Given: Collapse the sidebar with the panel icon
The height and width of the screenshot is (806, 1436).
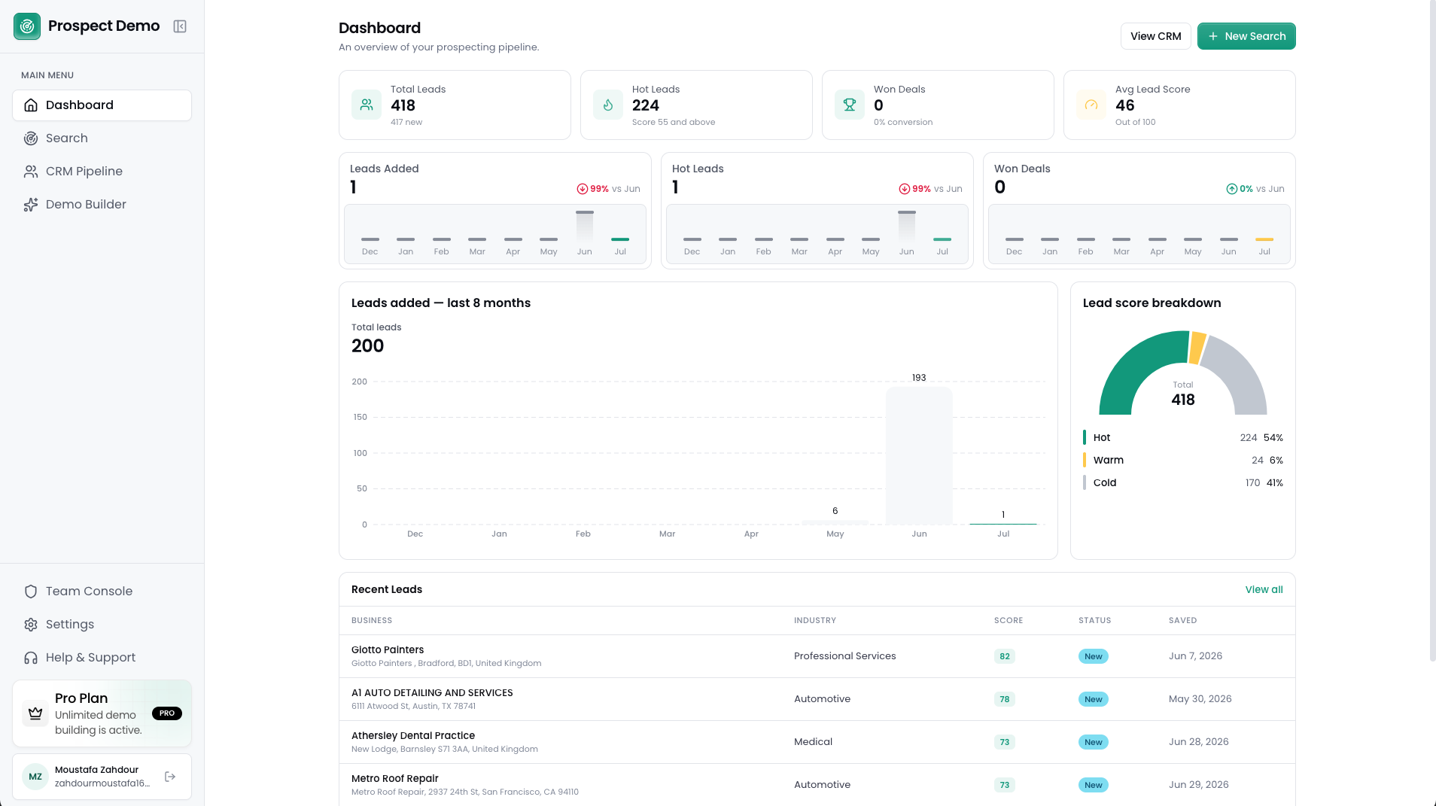Looking at the screenshot, I should (180, 26).
